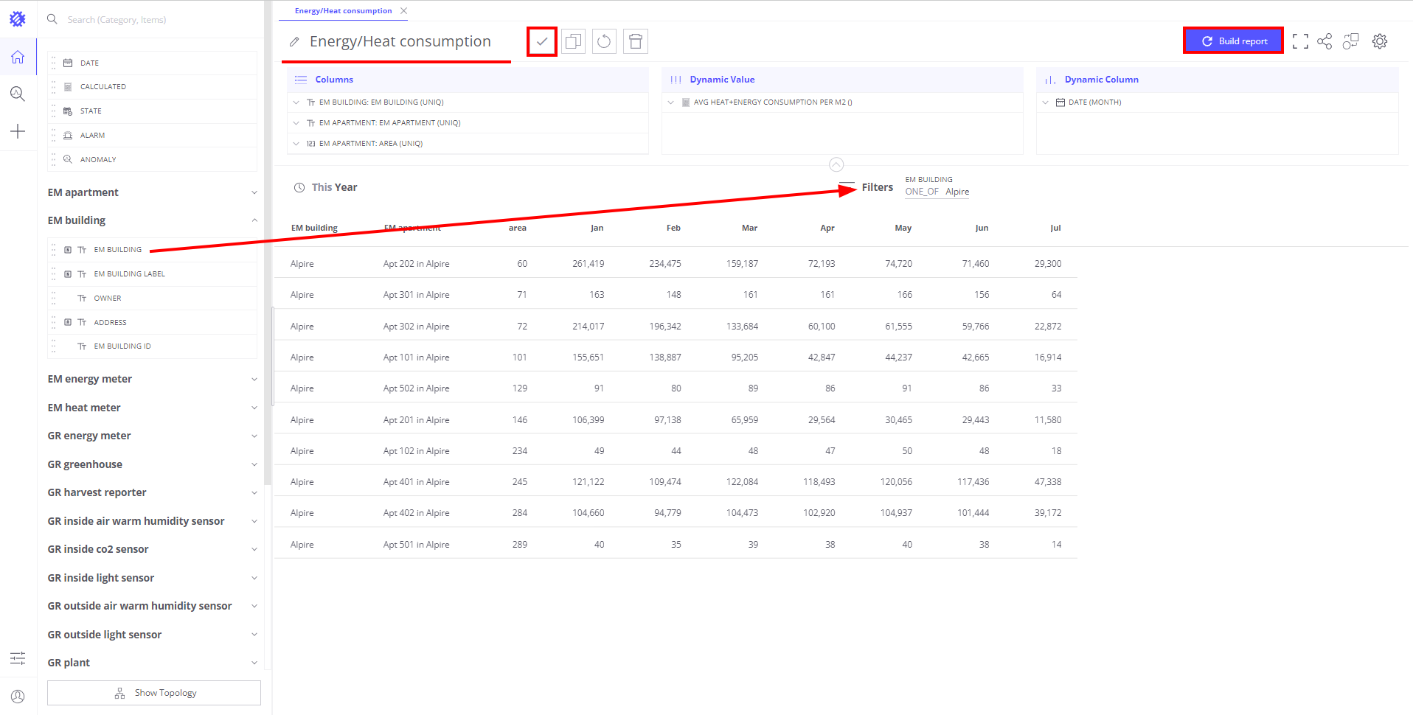Click the checkmark save report icon
This screenshot has height=715, width=1413.
click(x=542, y=41)
